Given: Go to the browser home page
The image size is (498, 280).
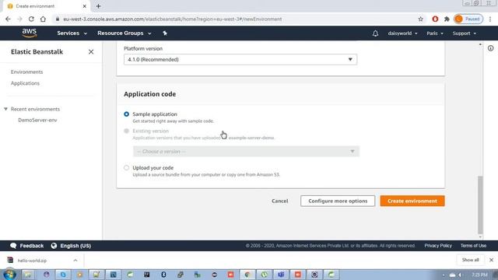Looking at the screenshot, I should pos(43,19).
